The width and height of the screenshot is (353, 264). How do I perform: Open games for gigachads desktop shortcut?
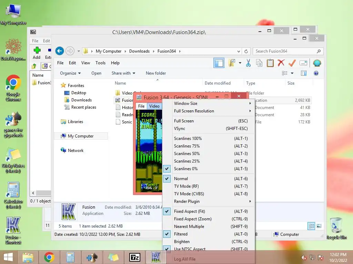13,124
